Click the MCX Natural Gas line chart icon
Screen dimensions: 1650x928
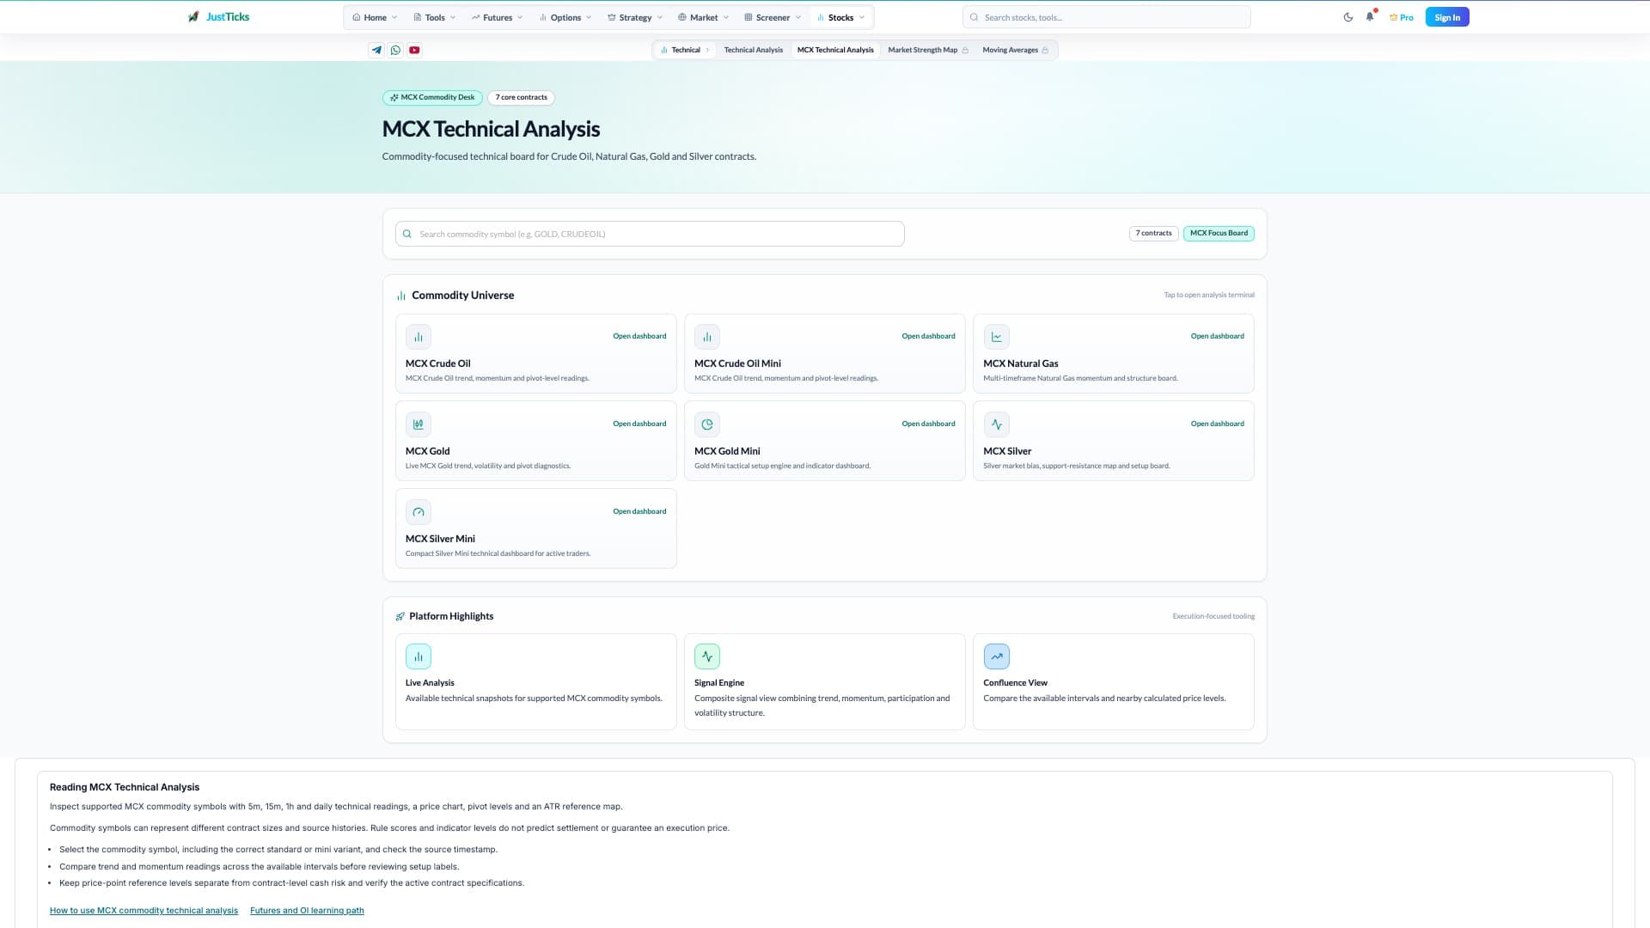point(996,337)
